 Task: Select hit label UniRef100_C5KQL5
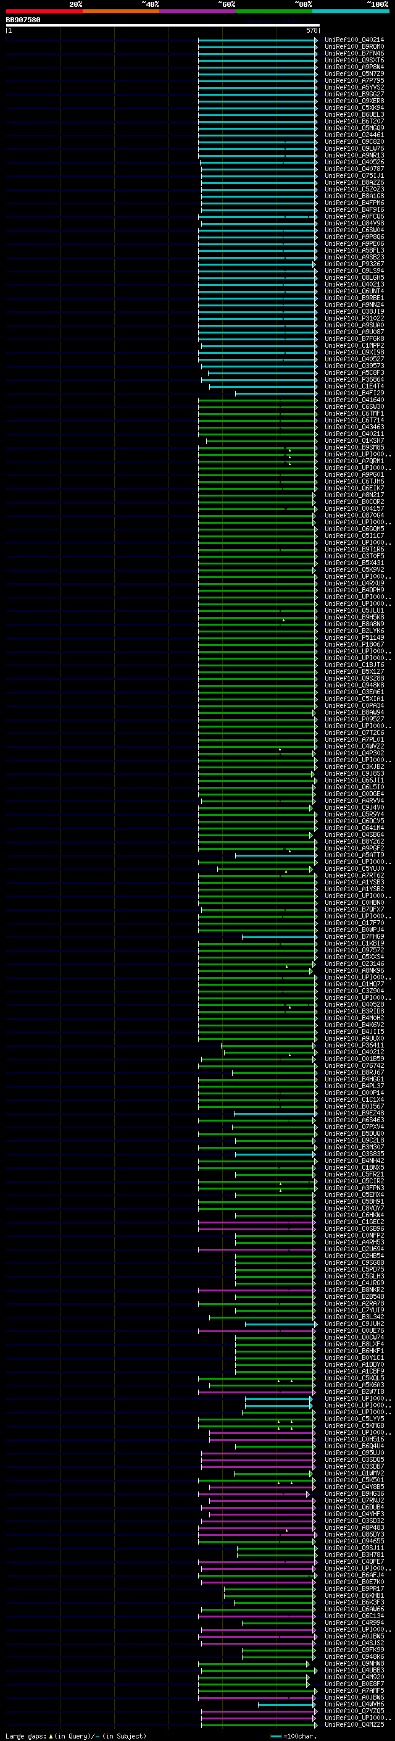(354, 1378)
